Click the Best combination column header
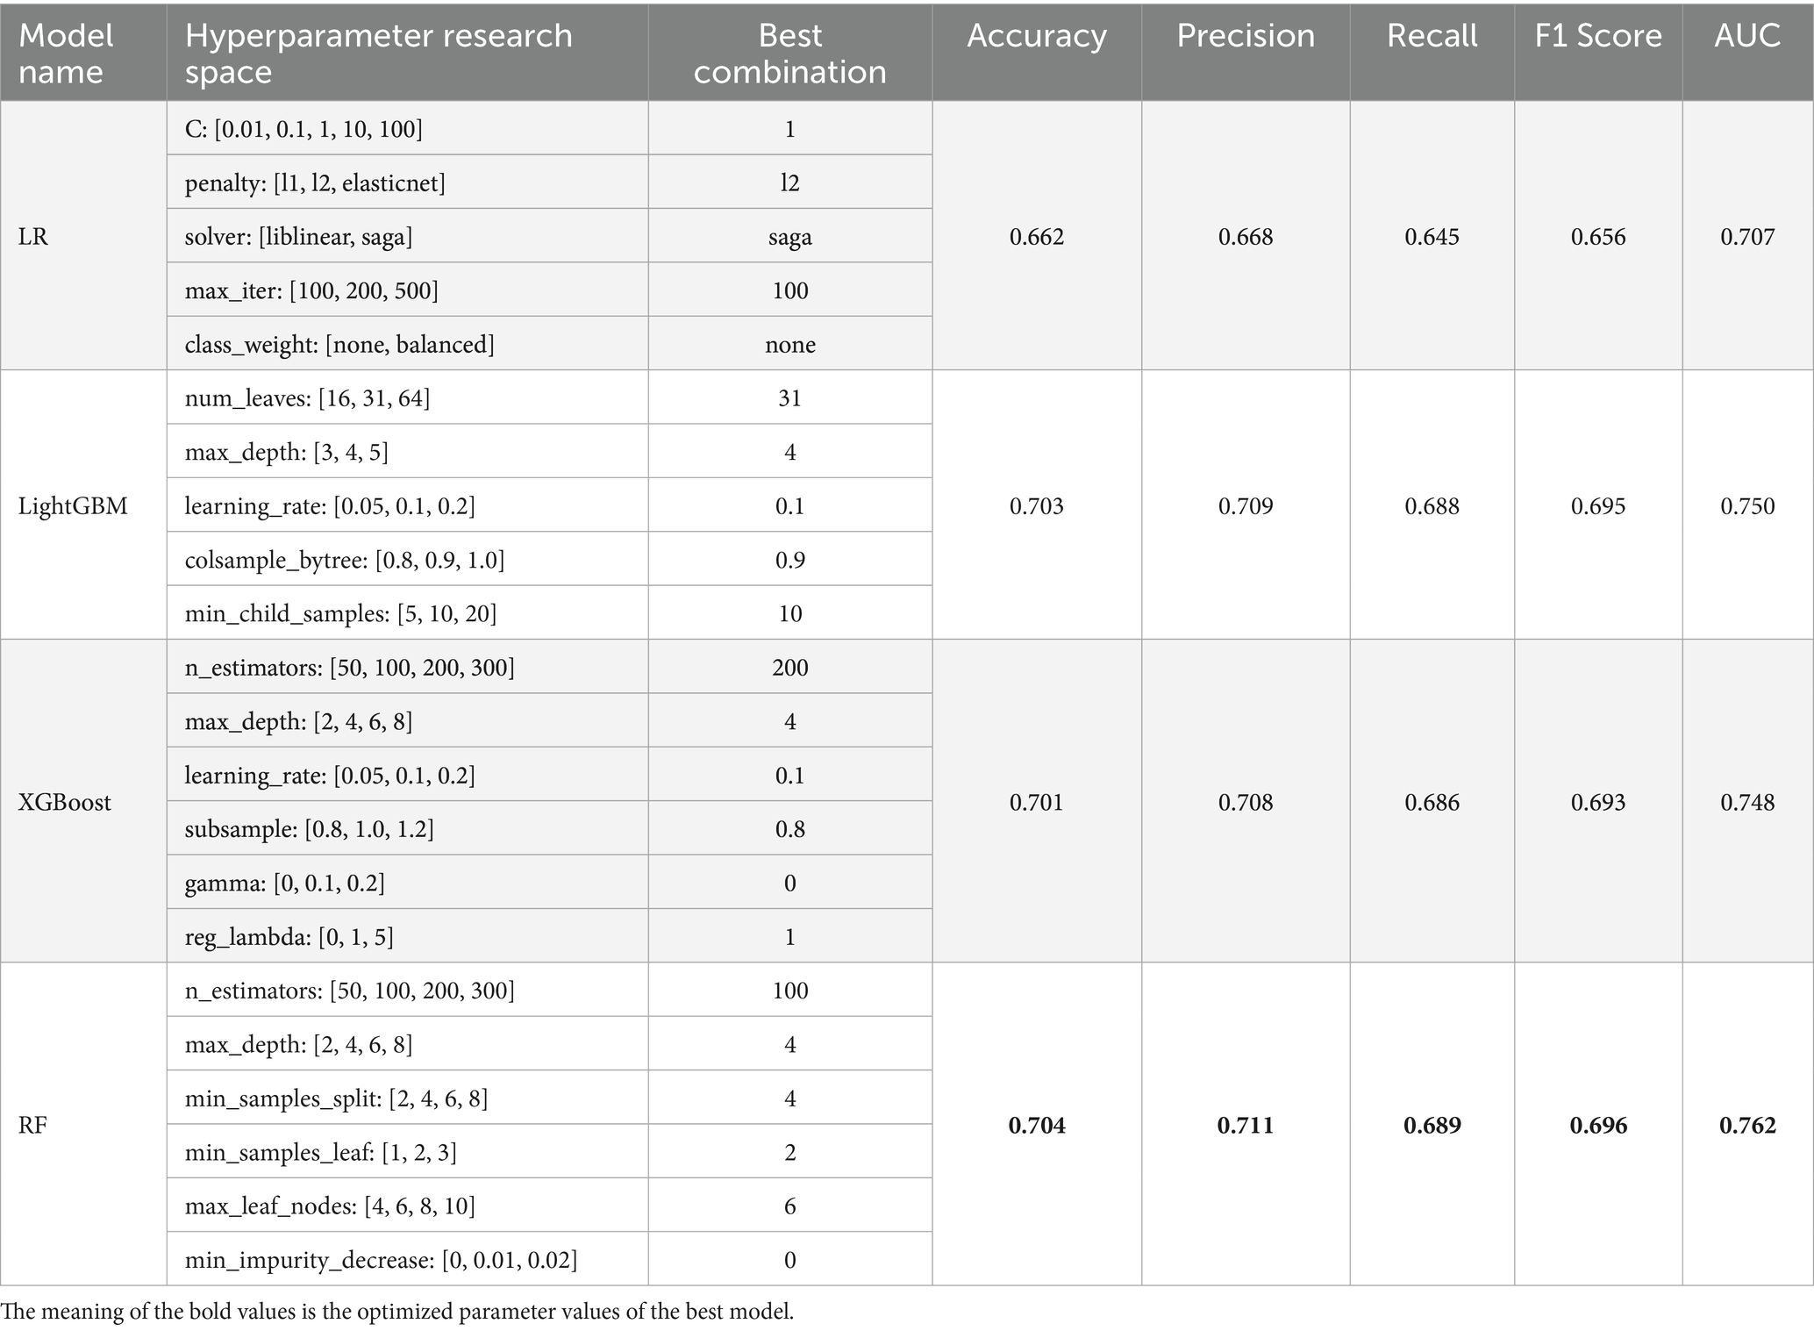This screenshot has height=1331, width=1814. pos(789,53)
